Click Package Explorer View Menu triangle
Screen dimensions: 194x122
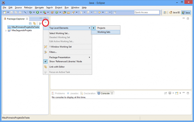point(45,22)
